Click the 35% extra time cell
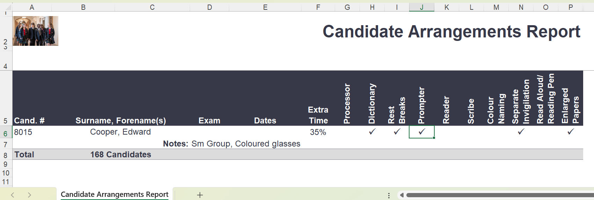 (318, 132)
